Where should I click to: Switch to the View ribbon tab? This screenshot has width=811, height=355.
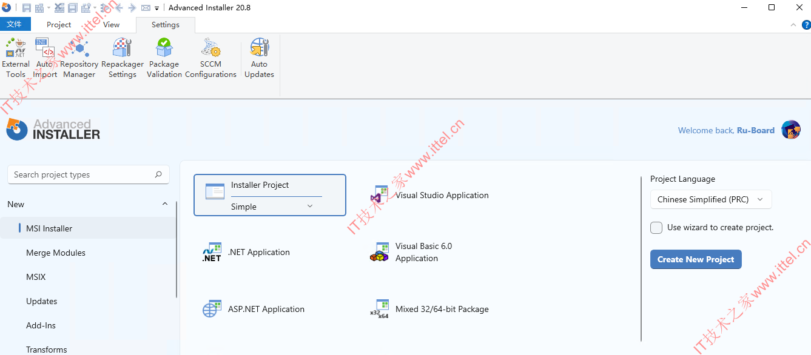(111, 25)
